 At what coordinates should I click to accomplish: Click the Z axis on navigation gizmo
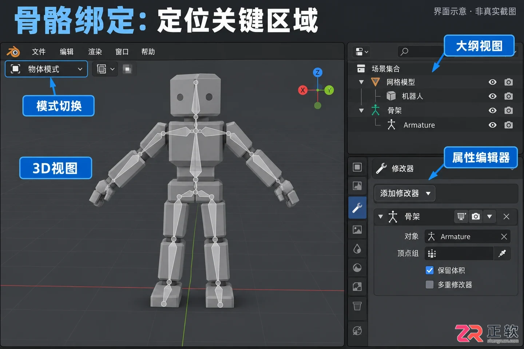point(318,72)
